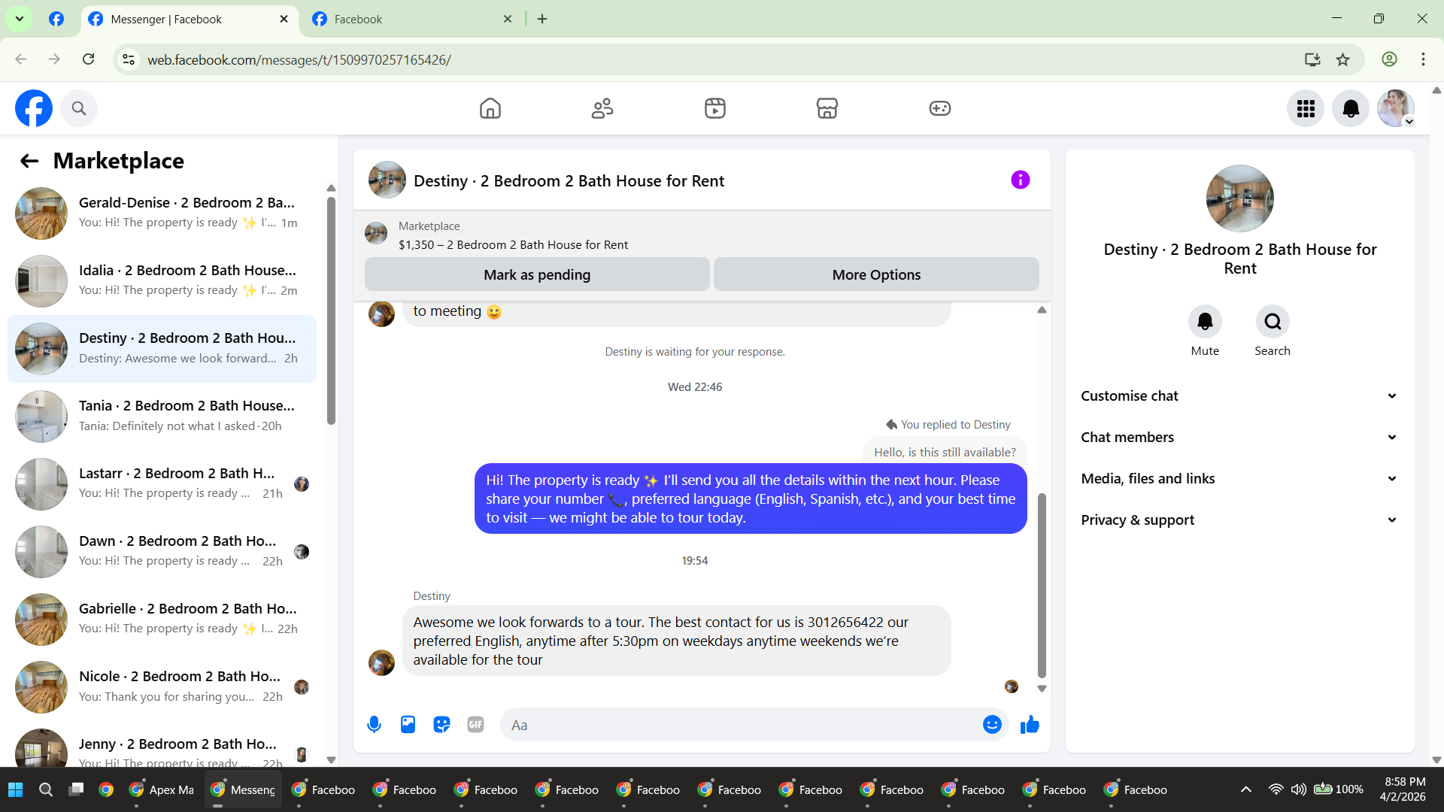Open Windows taskbar search
Image resolution: width=1444 pixels, height=812 pixels.
46,789
